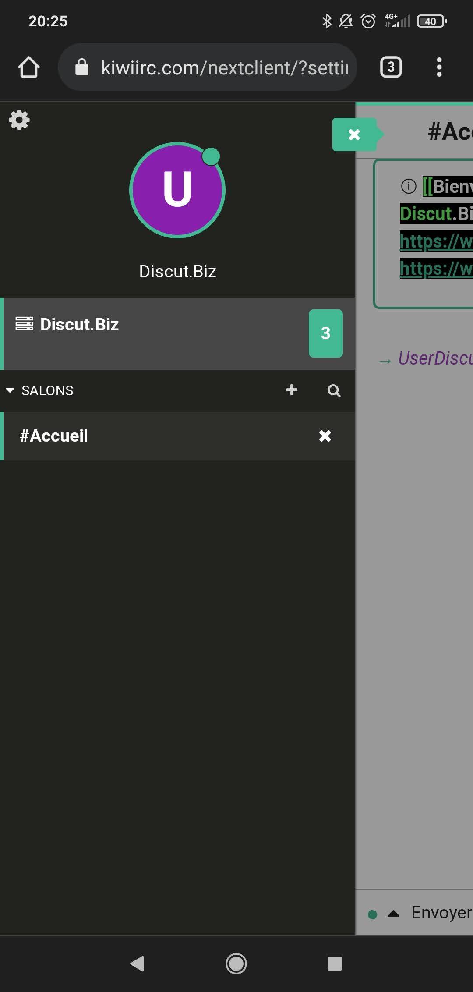Screen dimensions: 473x992
Task: Add a new channel with the plus icon
Action: point(292,390)
